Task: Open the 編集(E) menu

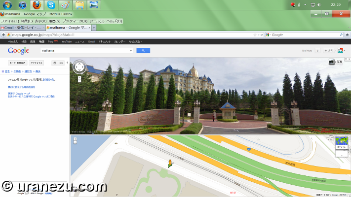Action: 27,21
